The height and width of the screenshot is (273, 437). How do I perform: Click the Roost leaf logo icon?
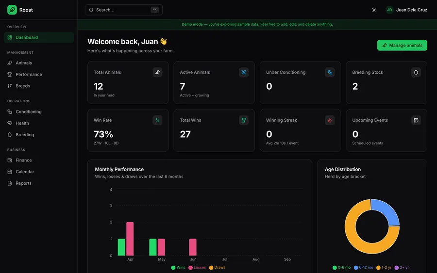click(x=12, y=10)
